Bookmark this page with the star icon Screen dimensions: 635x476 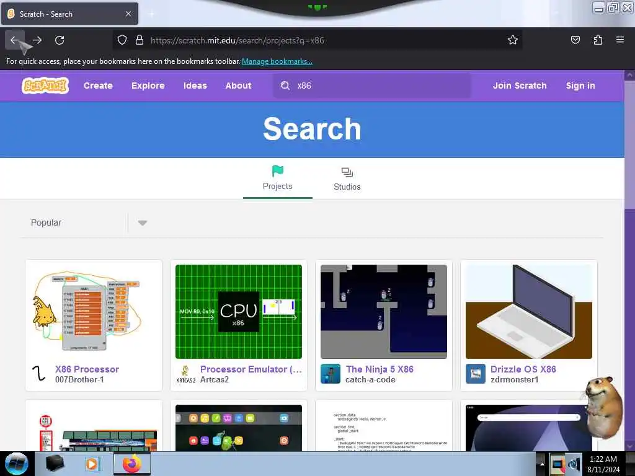pos(513,40)
